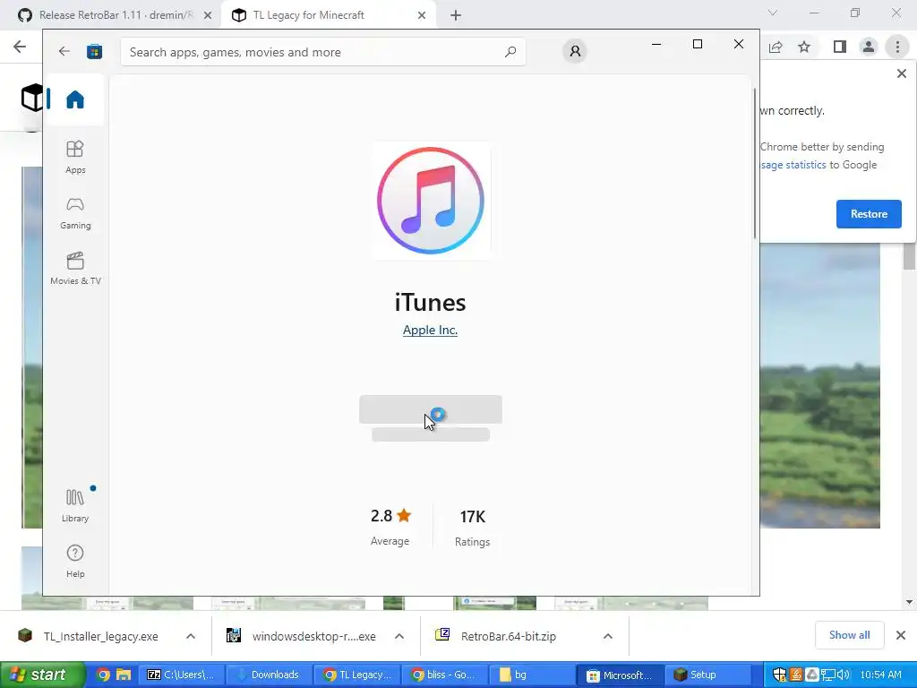
Task: Click the Store window vertical scrollbar
Action: [x=754, y=163]
